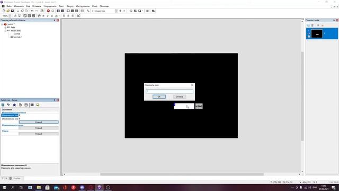Collapse the root application node in workspace tree
Image resolution: width=339 pixels, height=191 pixels.
2,24
